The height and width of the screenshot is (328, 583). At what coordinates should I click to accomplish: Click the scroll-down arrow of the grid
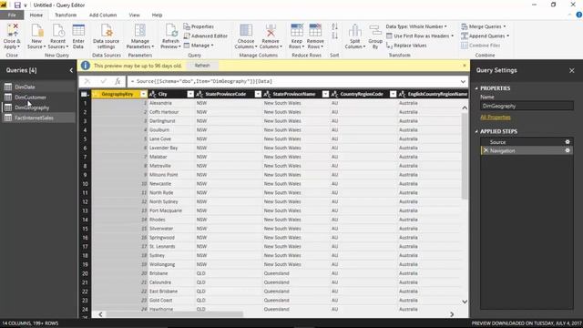click(x=465, y=302)
